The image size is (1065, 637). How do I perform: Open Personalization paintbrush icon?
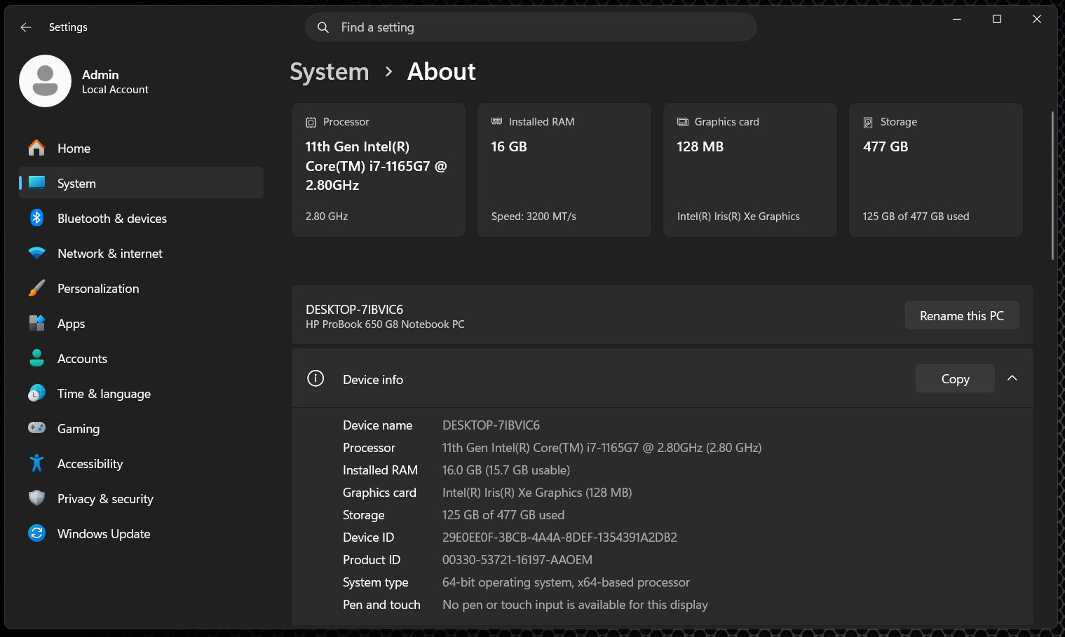[x=36, y=288]
